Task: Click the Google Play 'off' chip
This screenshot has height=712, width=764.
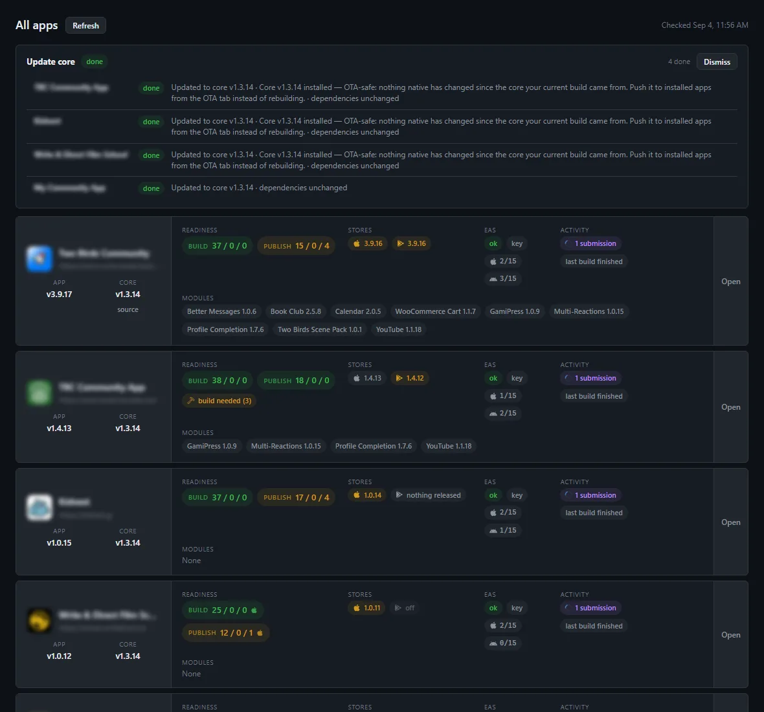Action: (x=405, y=608)
